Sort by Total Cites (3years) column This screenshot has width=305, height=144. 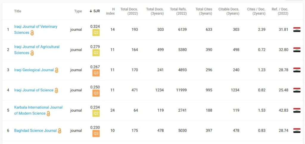point(204,11)
